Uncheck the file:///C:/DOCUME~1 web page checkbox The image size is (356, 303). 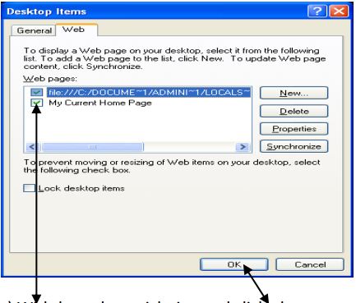tap(37, 93)
